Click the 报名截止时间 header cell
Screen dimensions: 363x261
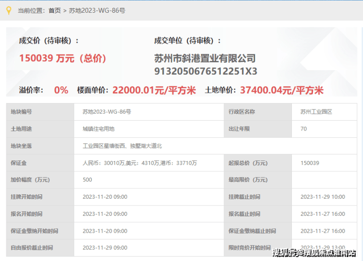pos(258,214)
